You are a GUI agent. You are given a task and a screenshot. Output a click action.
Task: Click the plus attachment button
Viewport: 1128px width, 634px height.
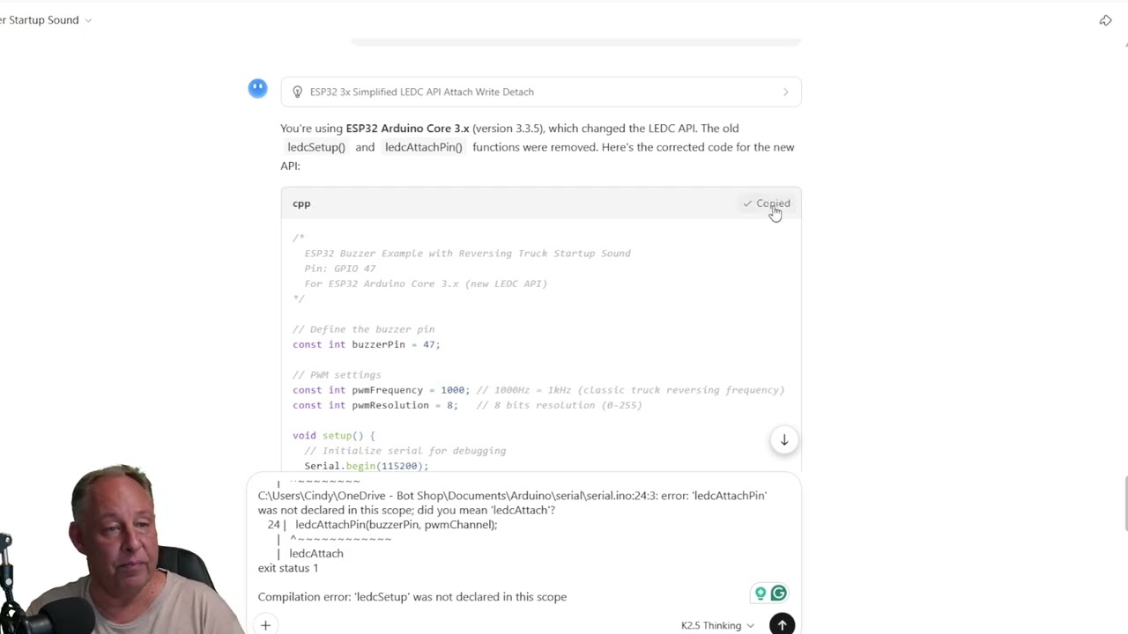tap(265, 625)
